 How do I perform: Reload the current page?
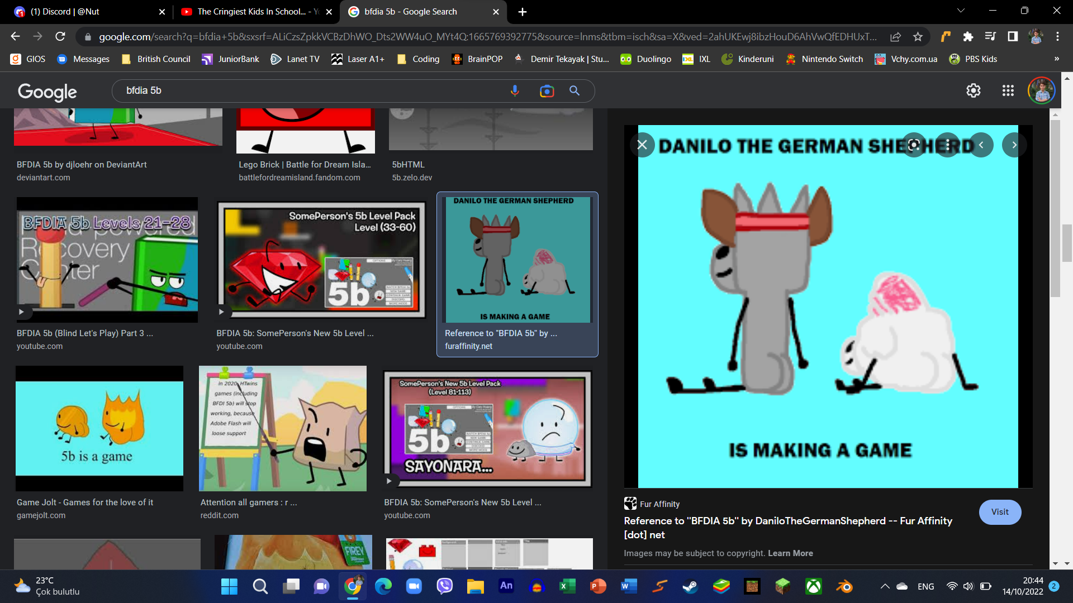(x=60, y=36)
